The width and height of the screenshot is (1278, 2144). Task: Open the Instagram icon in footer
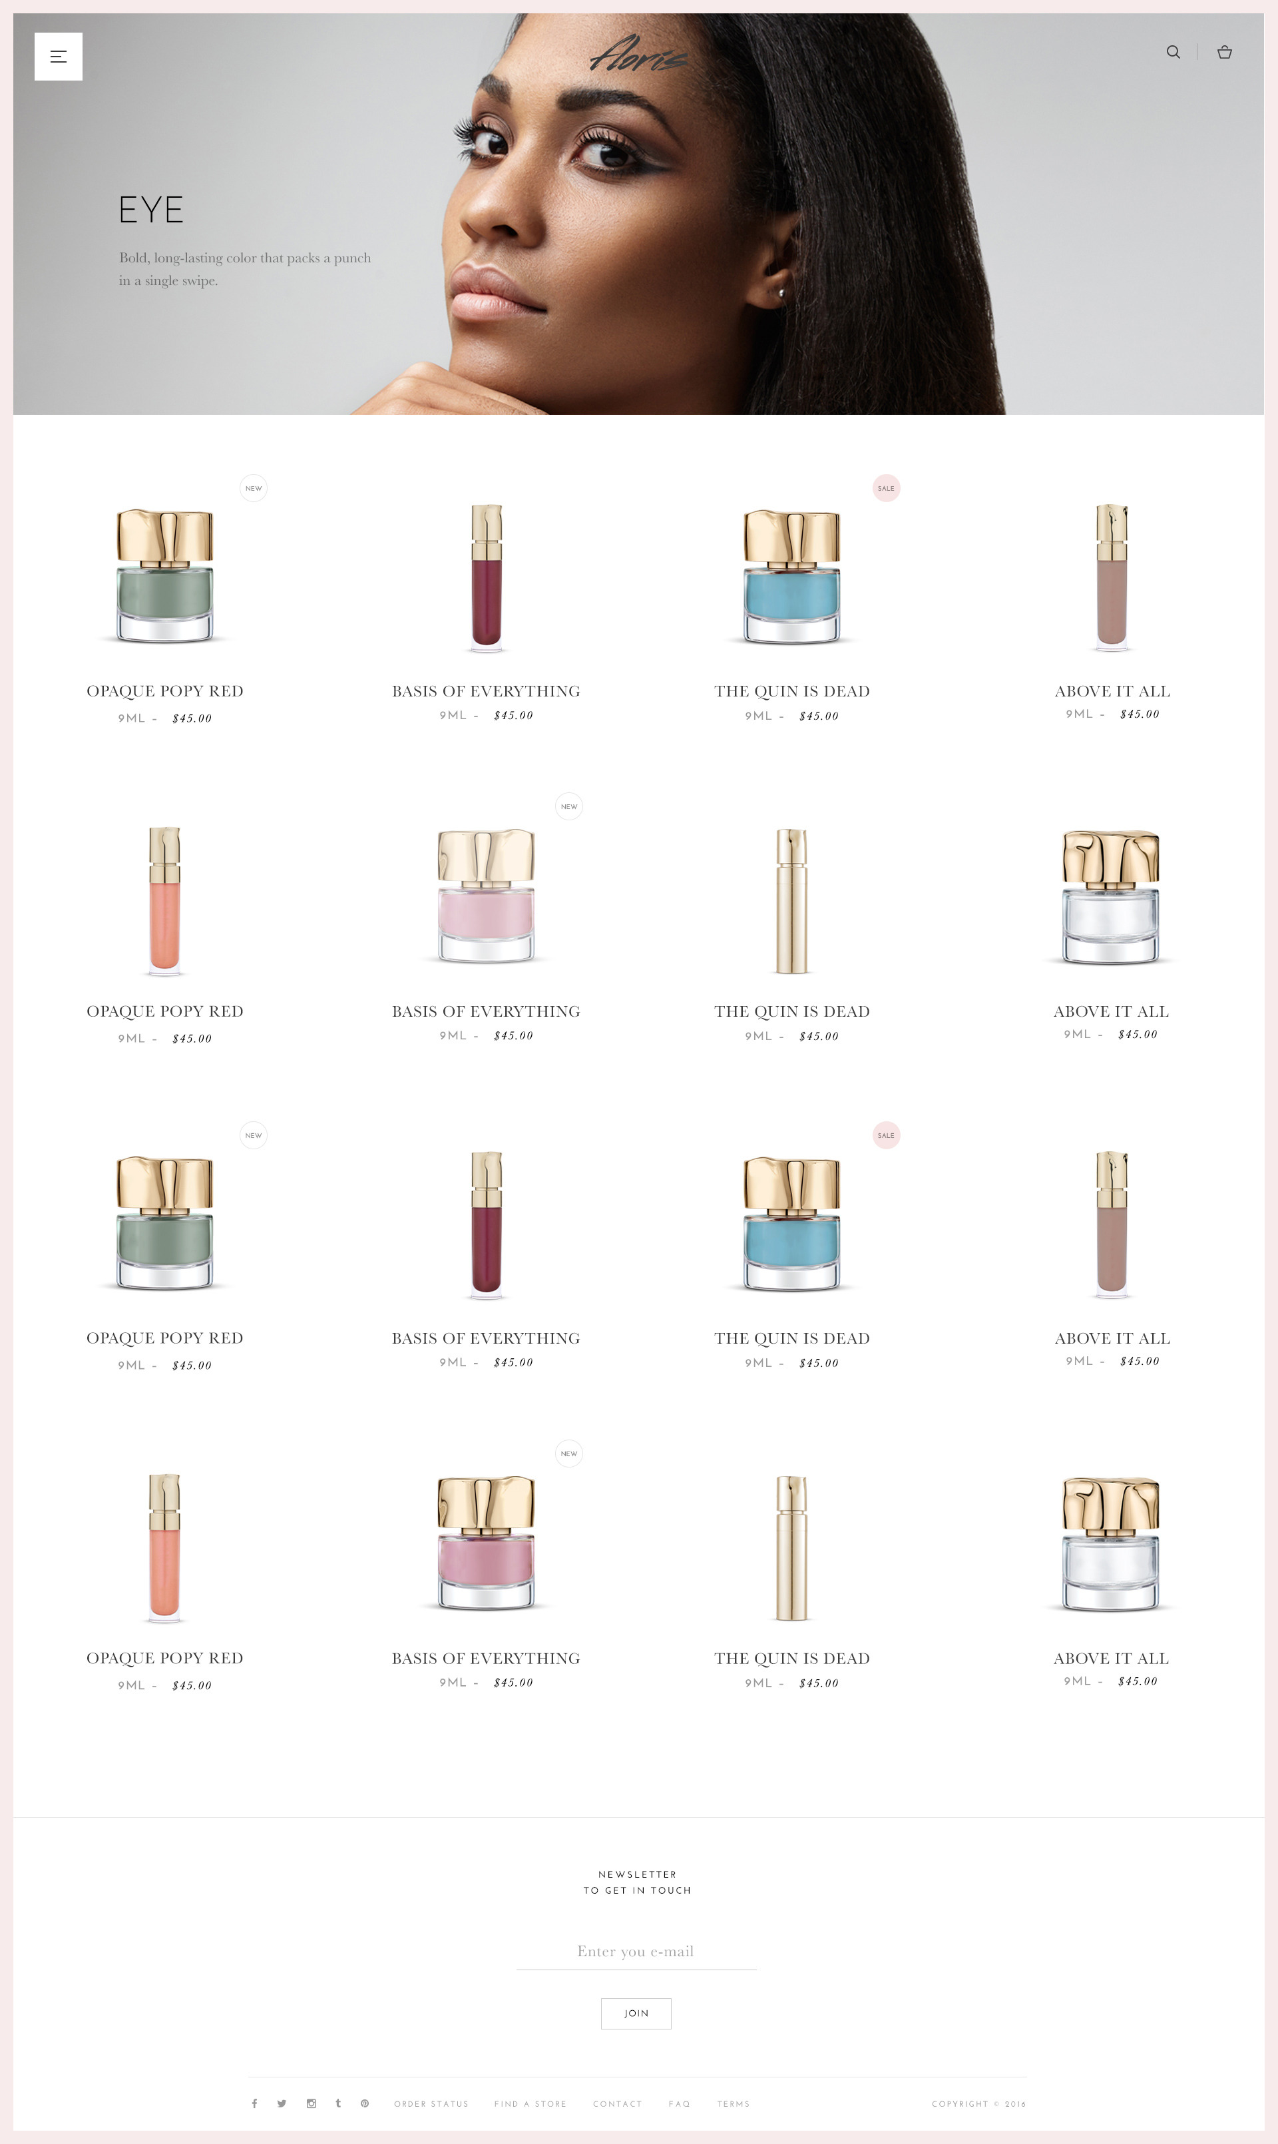point(311,2103)
